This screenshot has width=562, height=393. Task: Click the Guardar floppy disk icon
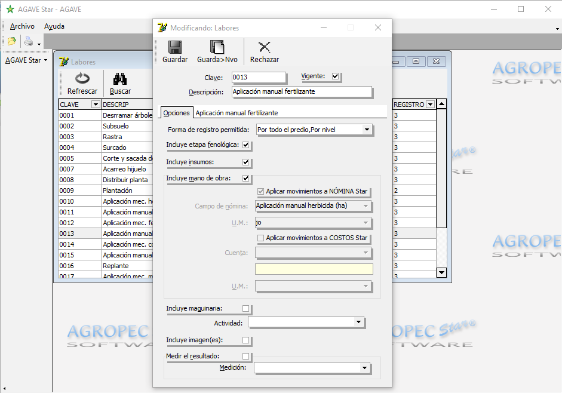pos(175,48)
